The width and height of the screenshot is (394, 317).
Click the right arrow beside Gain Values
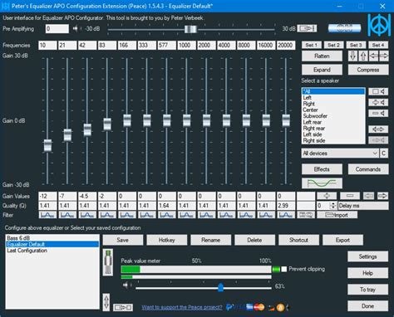tap(382, 196)
